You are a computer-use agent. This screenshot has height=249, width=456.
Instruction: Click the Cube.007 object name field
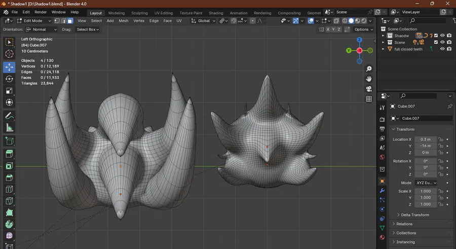[x=425, y=118]
